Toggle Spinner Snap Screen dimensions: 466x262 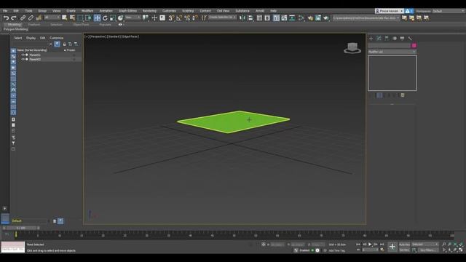point(194,17)
